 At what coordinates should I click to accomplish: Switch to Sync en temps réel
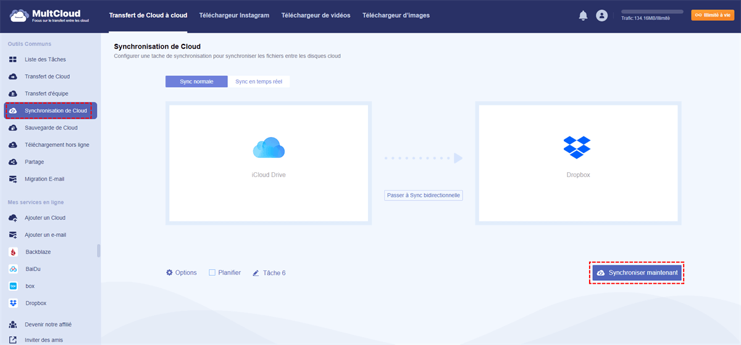point(259,81)
